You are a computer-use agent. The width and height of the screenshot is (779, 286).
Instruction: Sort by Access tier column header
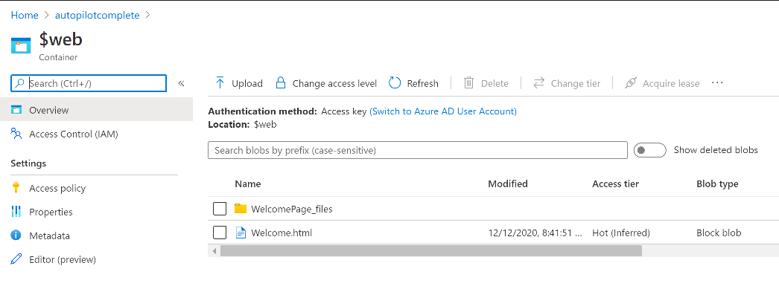tap(616, 184)
